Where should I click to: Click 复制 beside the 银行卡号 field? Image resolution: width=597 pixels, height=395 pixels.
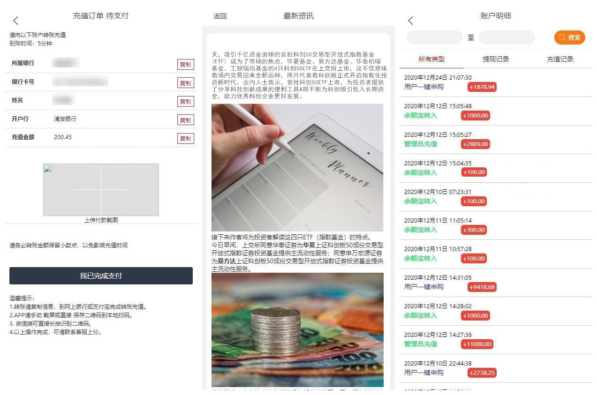[185, 82]
